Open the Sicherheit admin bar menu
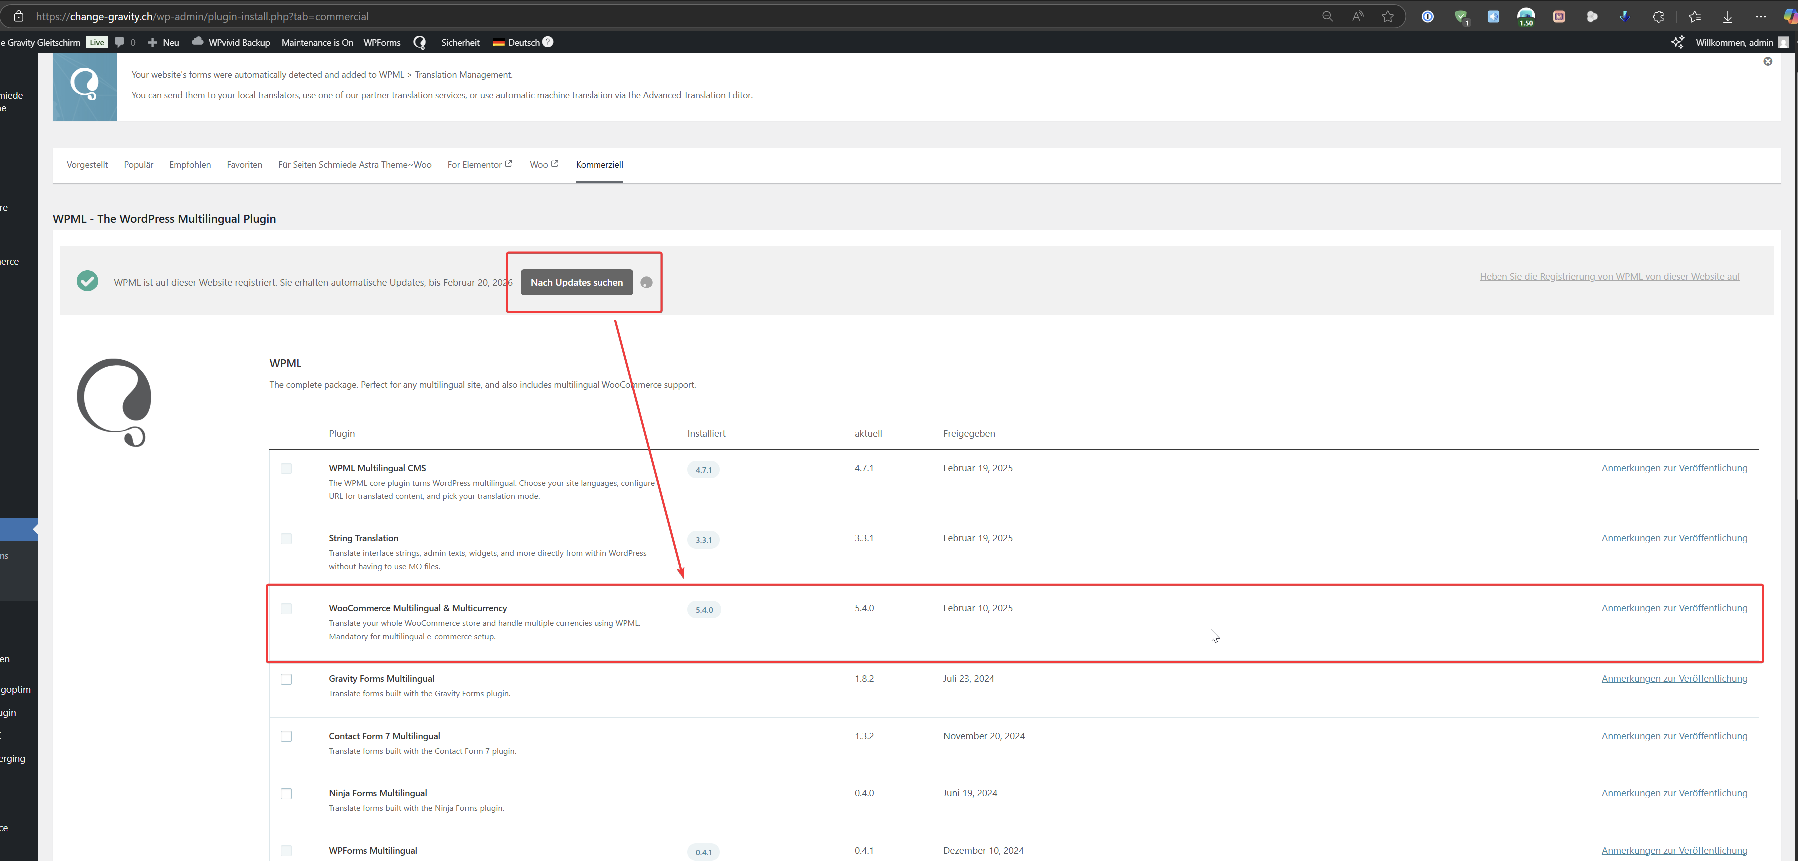 coord(460,42)
